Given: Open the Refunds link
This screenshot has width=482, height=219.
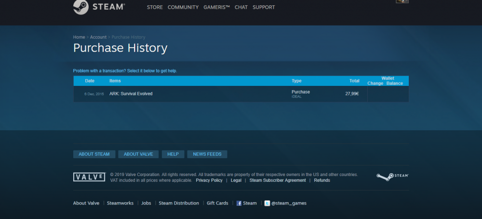Looking at the screenshot, I should click(322, 180).
